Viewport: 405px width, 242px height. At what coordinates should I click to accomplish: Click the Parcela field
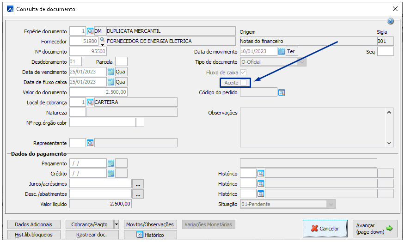click(122, 62)
